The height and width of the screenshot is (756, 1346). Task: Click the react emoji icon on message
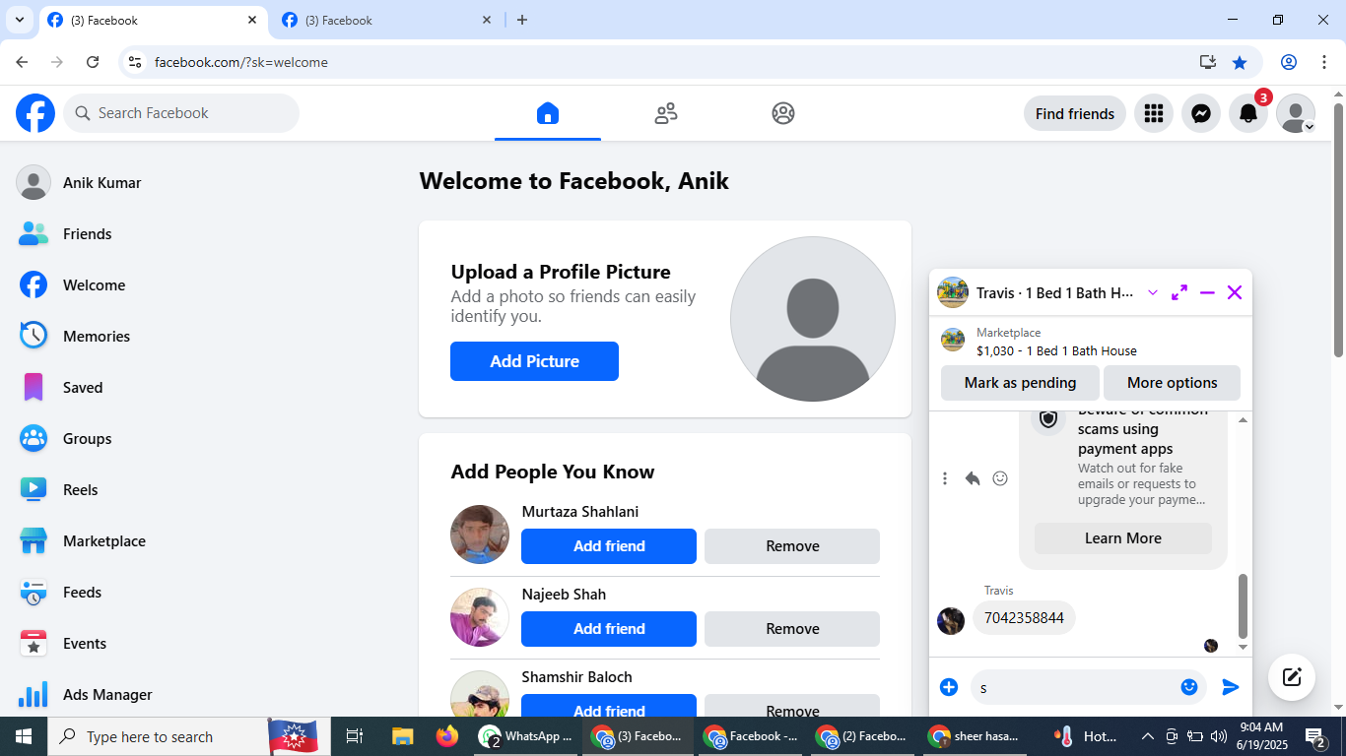click(1000, 478)
